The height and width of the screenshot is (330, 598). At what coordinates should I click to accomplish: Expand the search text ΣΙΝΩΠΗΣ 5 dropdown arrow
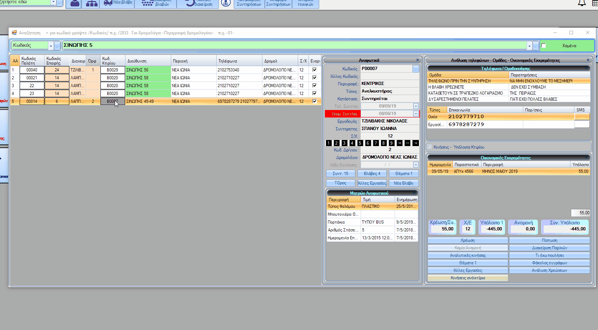(529, 46)
